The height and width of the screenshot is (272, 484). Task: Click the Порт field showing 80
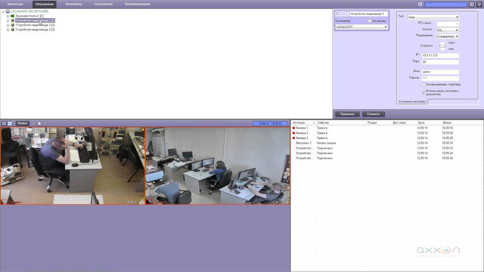click(440, 62)
